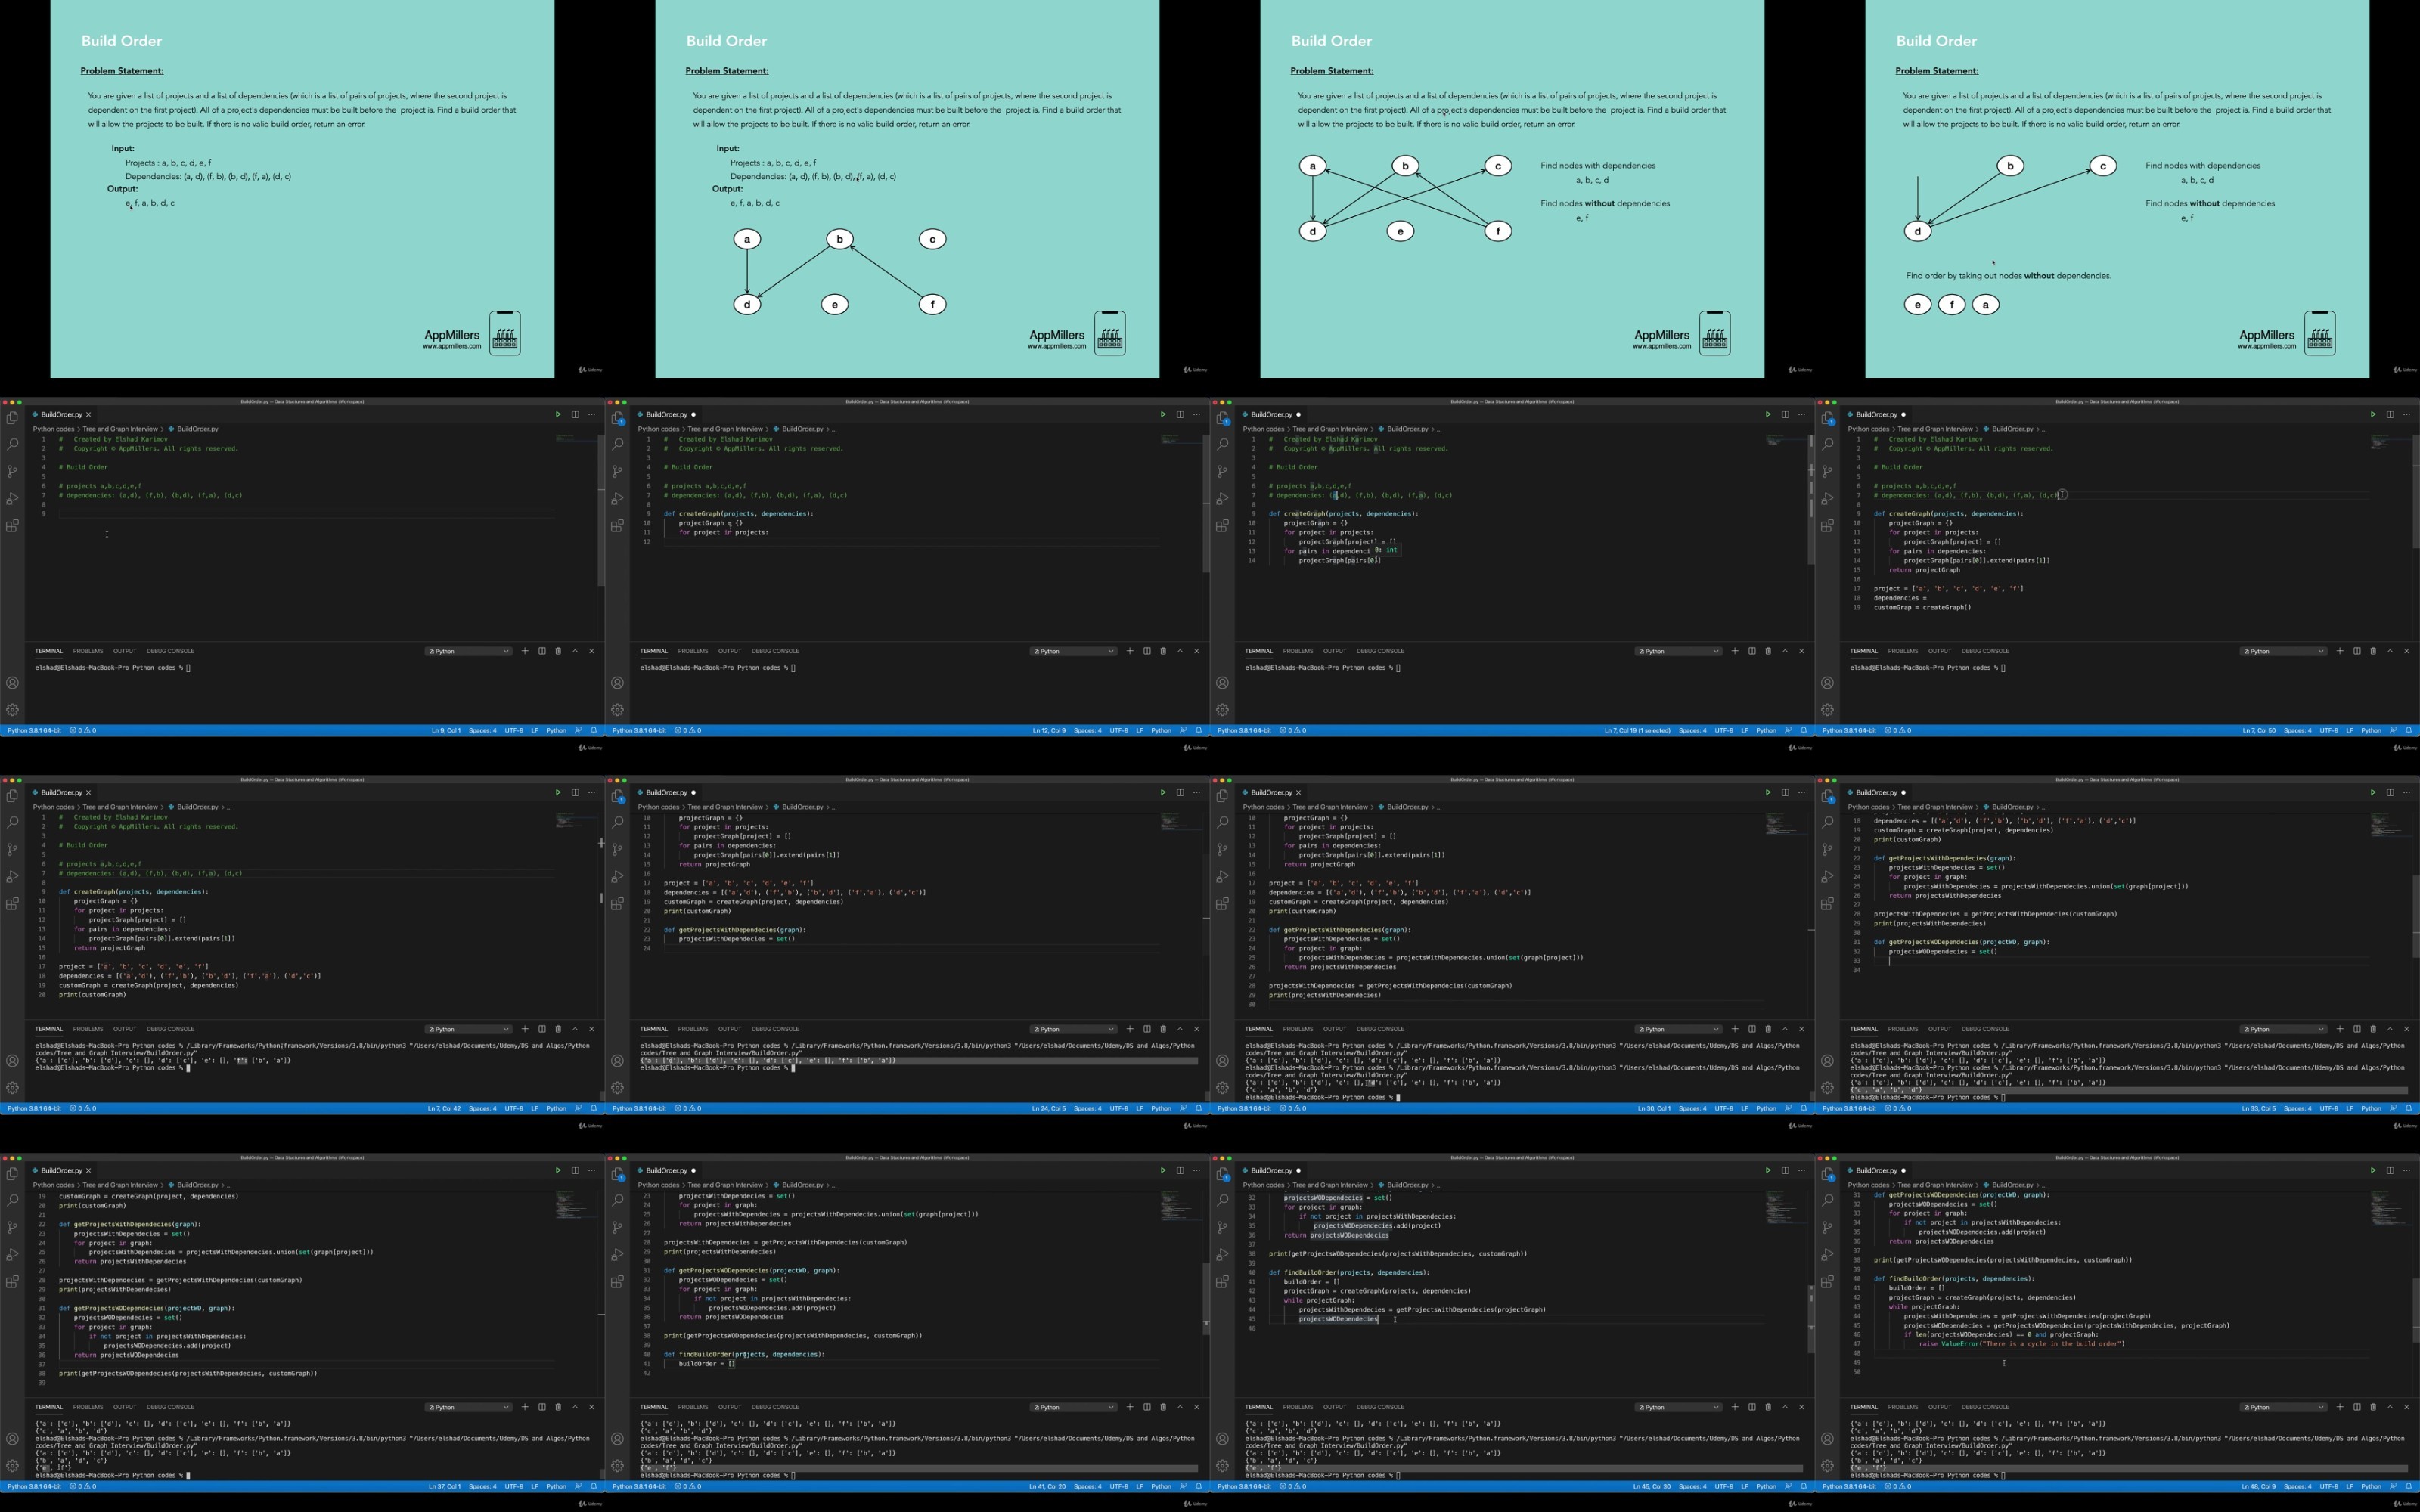
Task: Click 'Python 3.8.1 64-bit' interpreter, window Ln 30, Col 1
Action: point(1244,1108)
